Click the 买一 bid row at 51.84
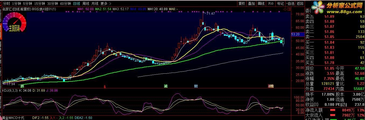Image resolution: width=365 pixels, height=120 pixels. pyautogui.click(x=335, y=42)
